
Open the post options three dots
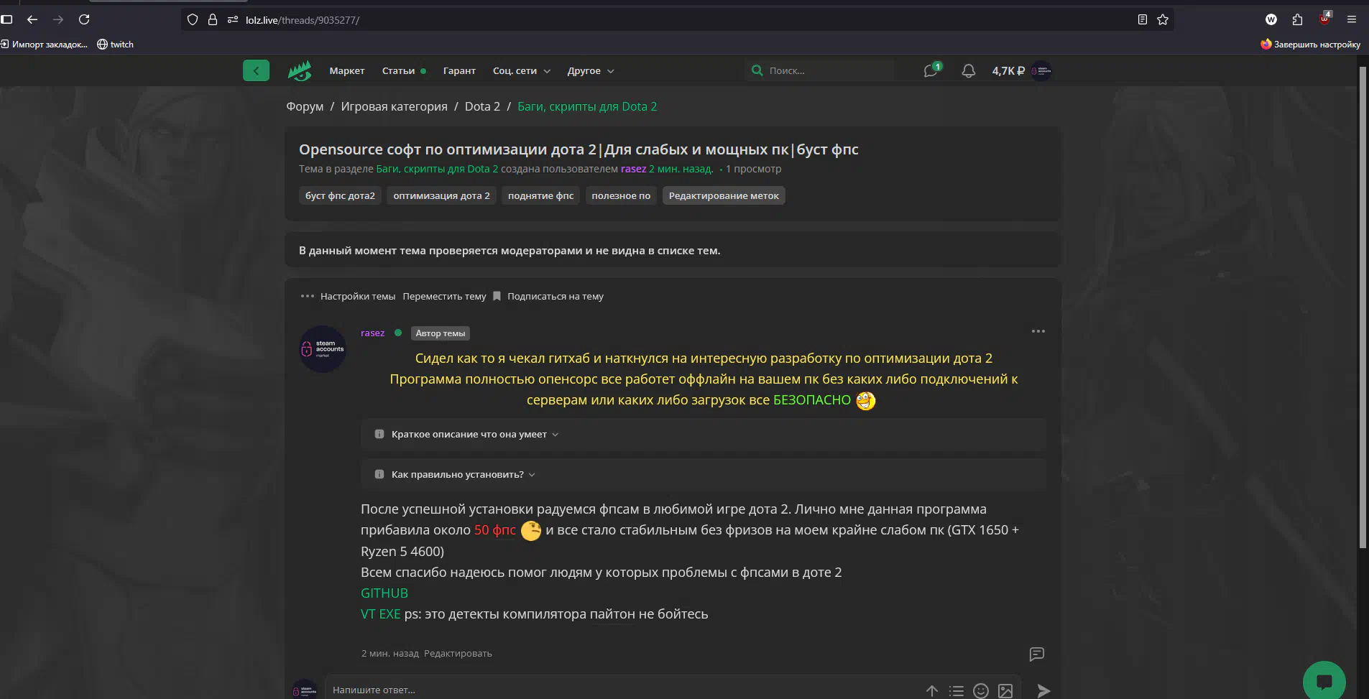click(x=1038, y=331)
